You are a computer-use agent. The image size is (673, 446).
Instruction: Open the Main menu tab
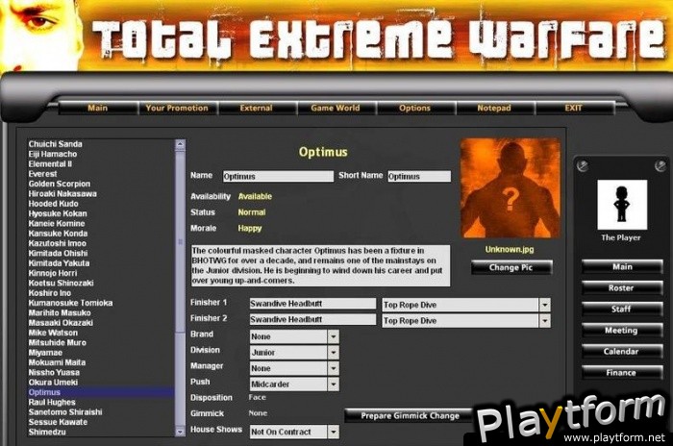pos(97,108)
